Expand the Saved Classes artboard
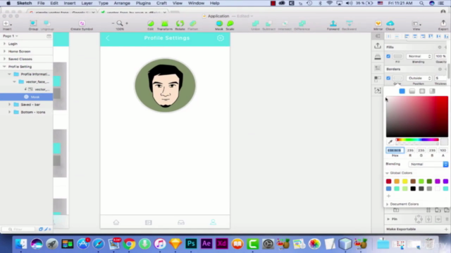The image size is (451, 253). click(x=4, y=59)
